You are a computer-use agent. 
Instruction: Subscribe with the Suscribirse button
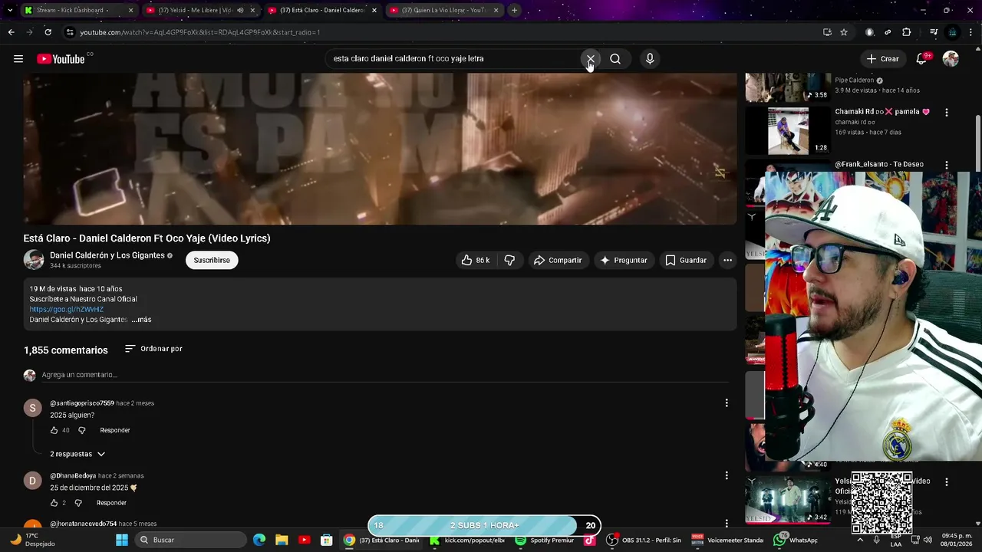212,261
